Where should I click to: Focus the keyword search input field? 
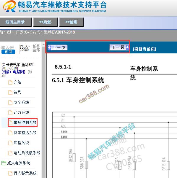[8, 47]
